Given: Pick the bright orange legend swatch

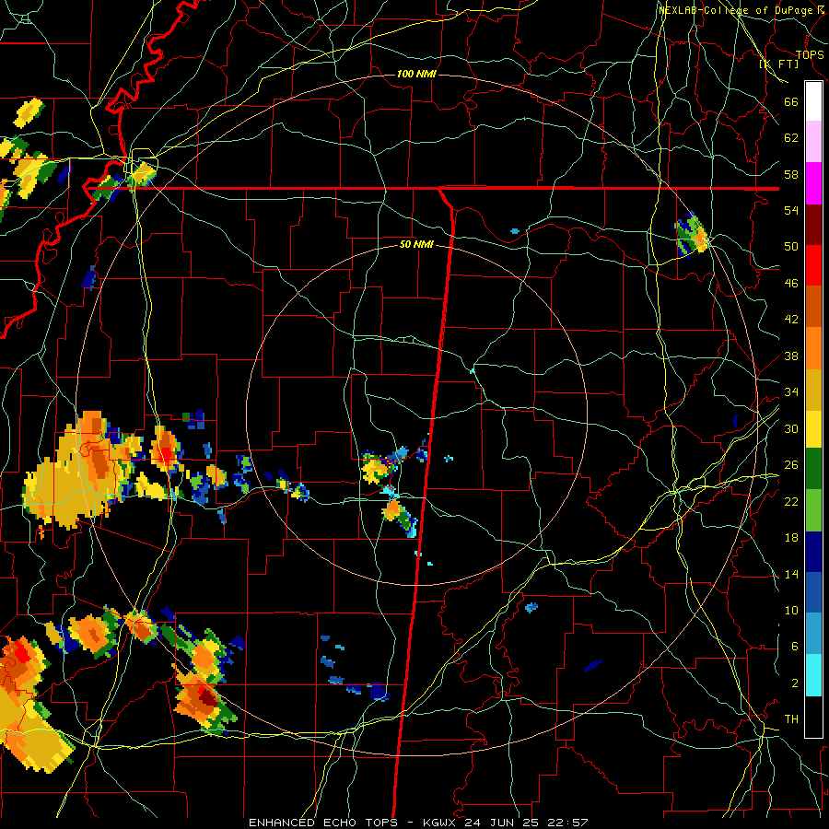Looking at the screenshot, I should coord(813,348).
